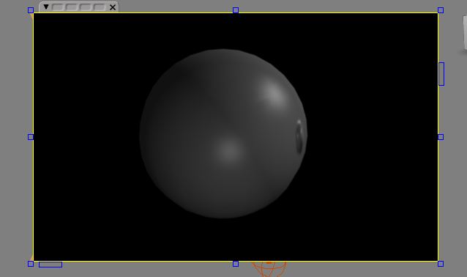This screenshot has width=467, height=277.
Task: Click the second blank button on the tab
Action: (x=72, y=7)
